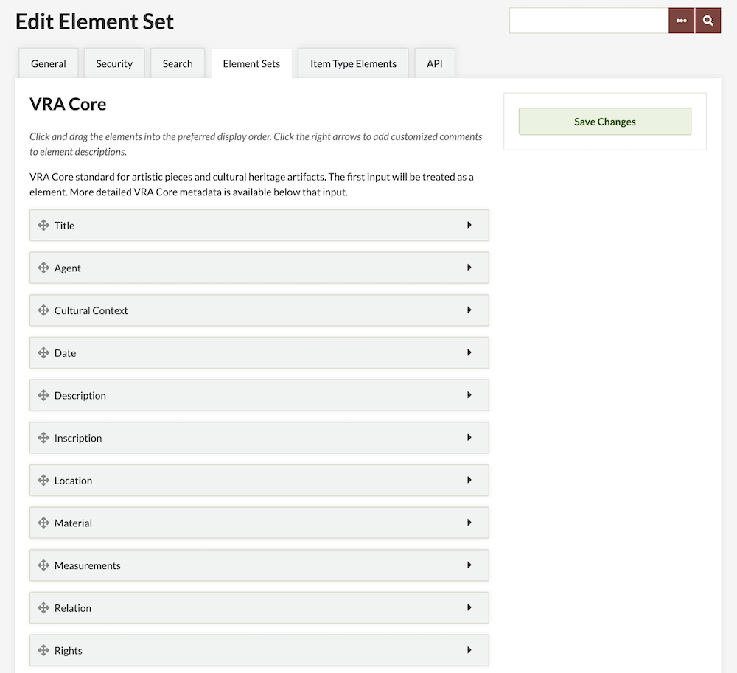Click the drag handle next to Agent

[42, 268]
